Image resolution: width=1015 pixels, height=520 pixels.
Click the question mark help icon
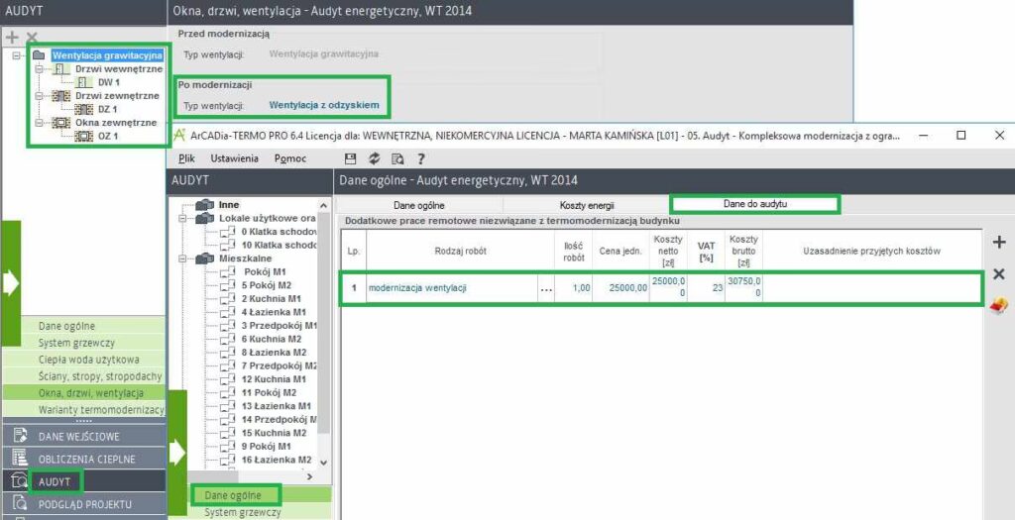[x=421, y=158]
